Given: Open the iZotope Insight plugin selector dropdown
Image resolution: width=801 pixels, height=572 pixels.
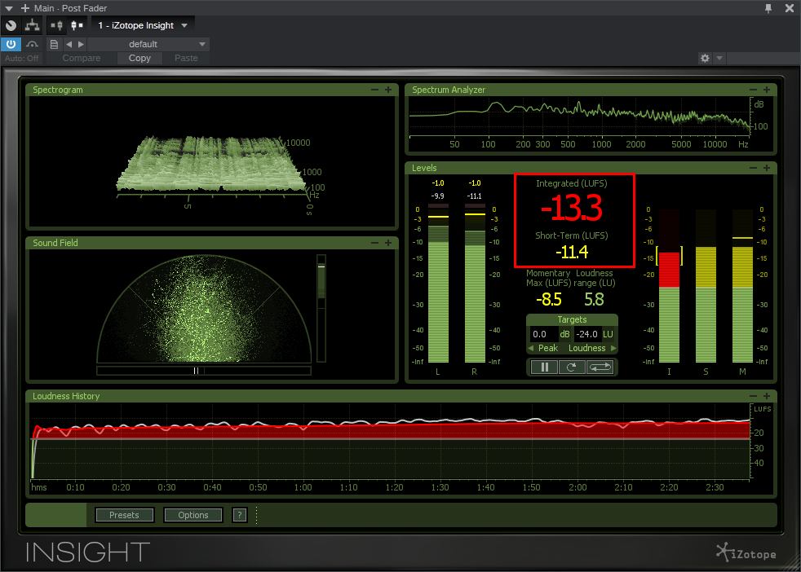Looking at the screenshot, I should click(x=143, y=25).
